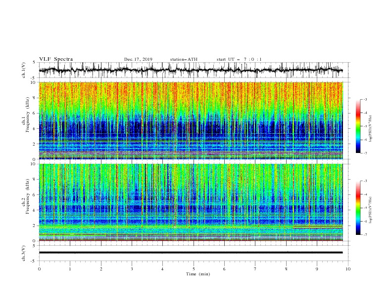Click the "8" kHz tick on ch.1 spectrogram axis
The width and height of the screenshot is (392, 302).
[35, 98]
